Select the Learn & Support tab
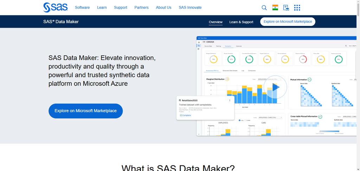The height and width of the screenshot is (171, 360). (241, 22)
